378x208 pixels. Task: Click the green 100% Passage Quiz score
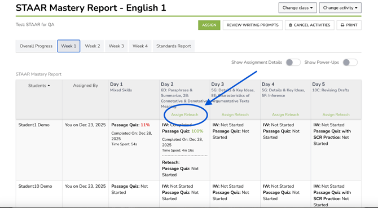pyautogui.click(x=197, y=131)
